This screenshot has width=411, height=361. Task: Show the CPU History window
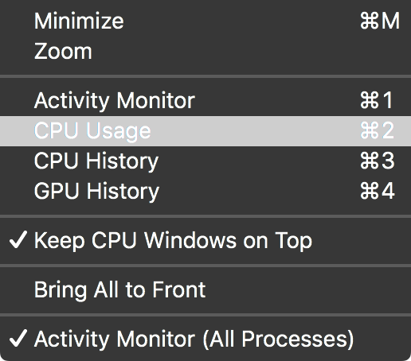(205, 161)
